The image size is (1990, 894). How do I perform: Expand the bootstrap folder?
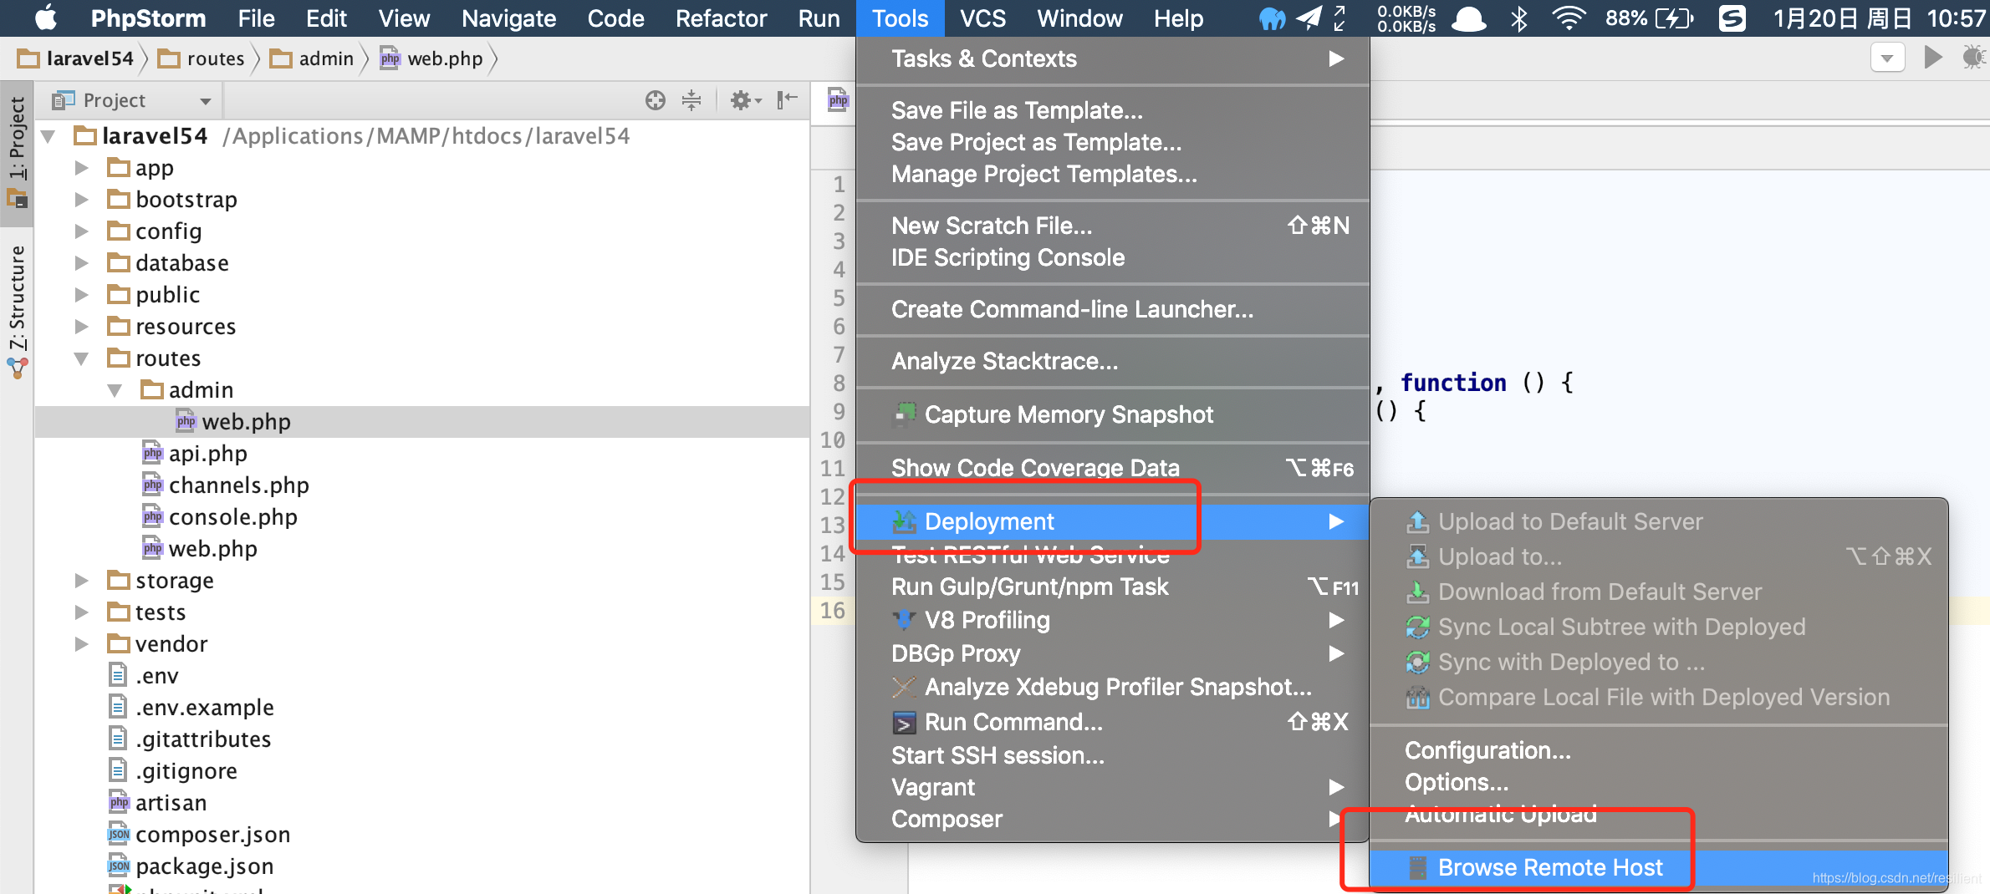click(81, 200)
